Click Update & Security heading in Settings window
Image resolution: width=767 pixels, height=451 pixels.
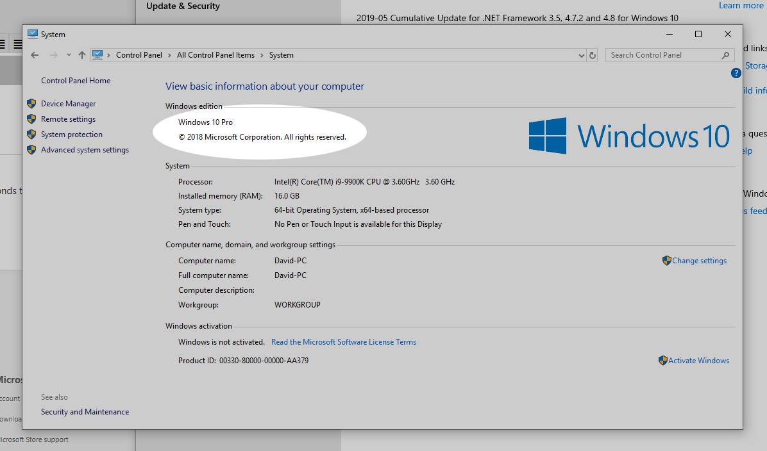[183, 6]
